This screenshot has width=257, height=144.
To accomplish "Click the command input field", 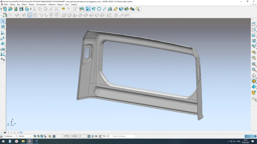I will point(123,136).
